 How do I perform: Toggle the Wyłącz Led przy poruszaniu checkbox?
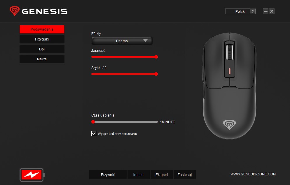(x=94, y=133)
